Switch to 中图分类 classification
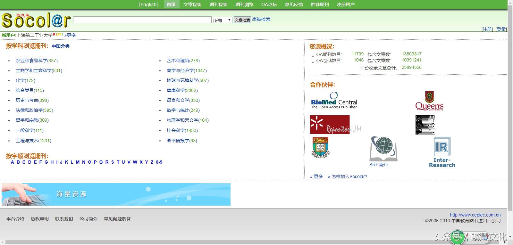513x245 pixels. [x=61, y=46]
